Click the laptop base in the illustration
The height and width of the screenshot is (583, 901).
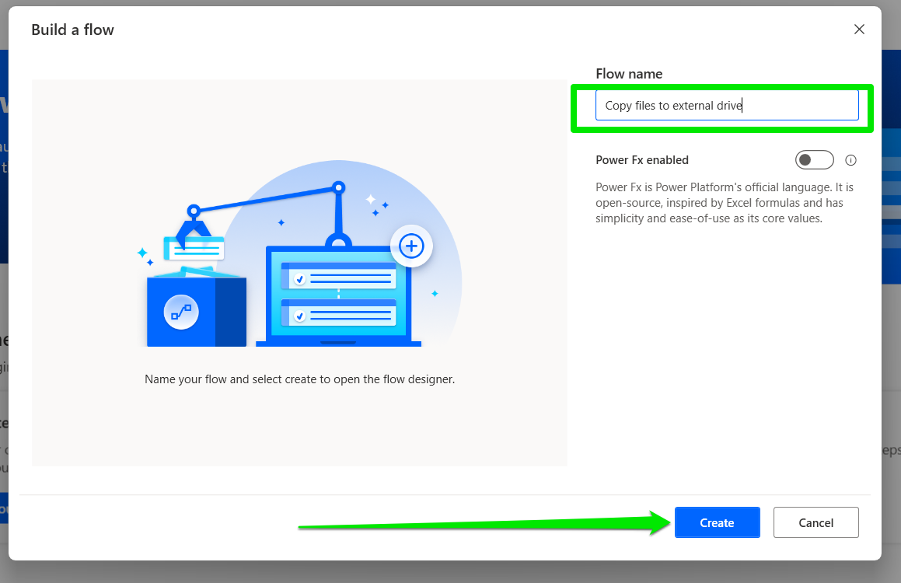pyautogui.click(x=338, y=344)
